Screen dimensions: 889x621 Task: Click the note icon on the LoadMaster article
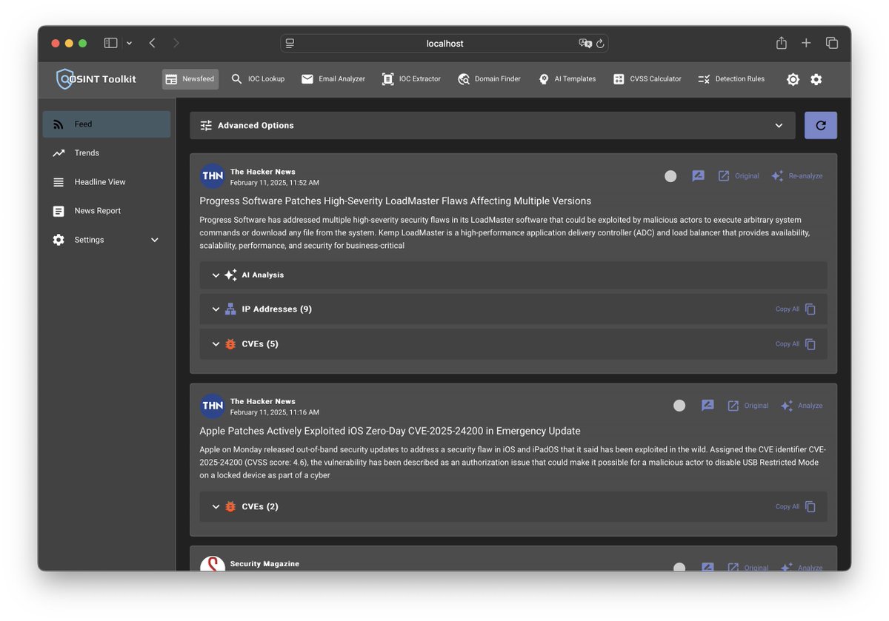point(698,175)
